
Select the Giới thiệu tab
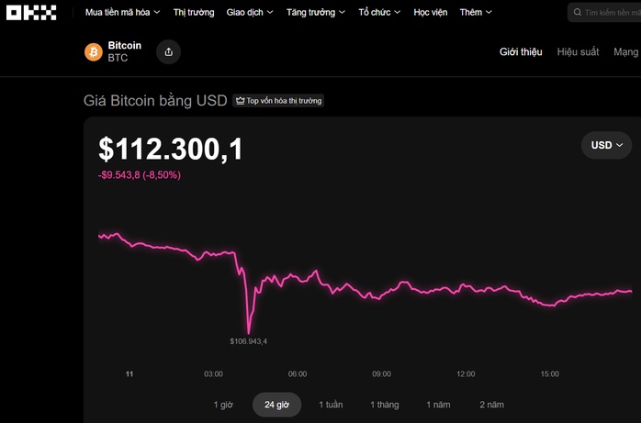coord(521,52)
